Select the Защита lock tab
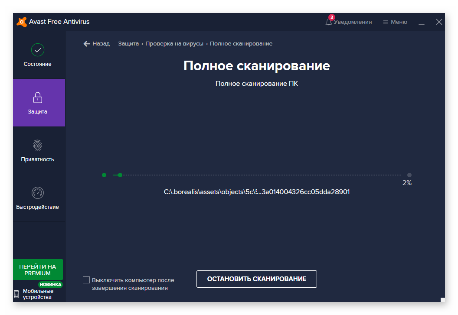The width and height of the screenshot is (458, 315). click(39, 103)
